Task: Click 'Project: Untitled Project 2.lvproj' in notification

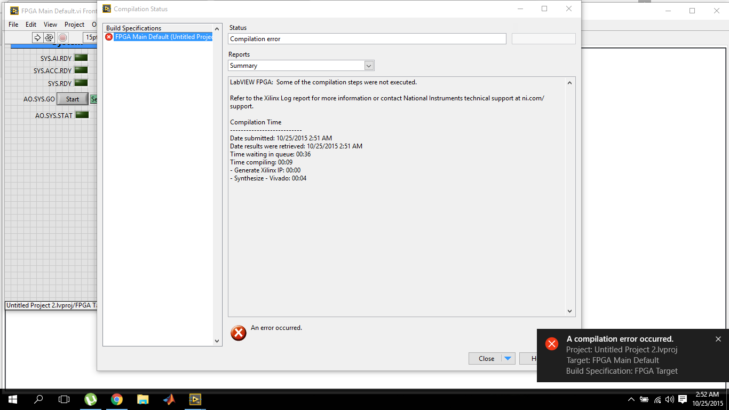Action: coord(622,350)
